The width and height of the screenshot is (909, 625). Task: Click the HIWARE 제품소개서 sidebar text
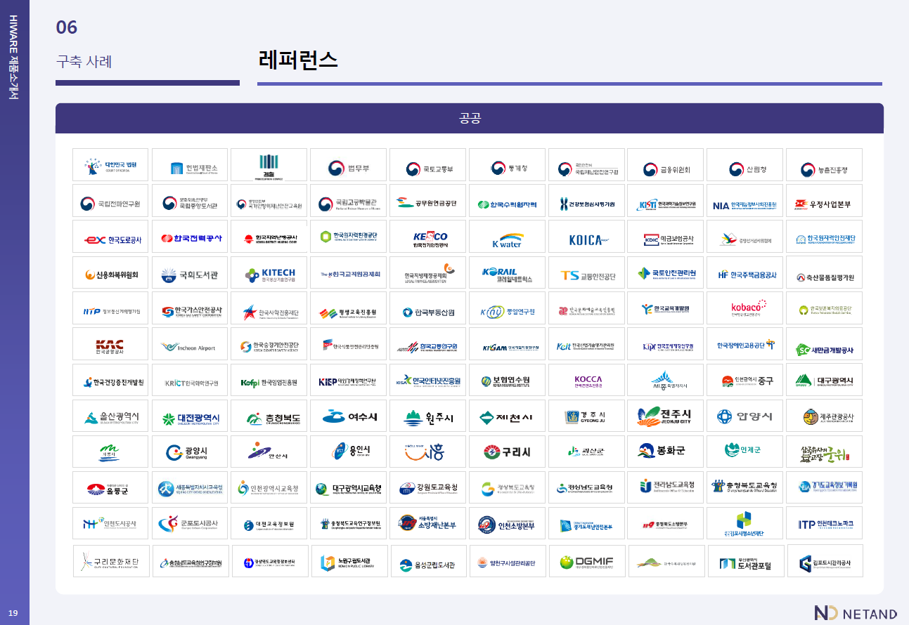pos(14,57)
